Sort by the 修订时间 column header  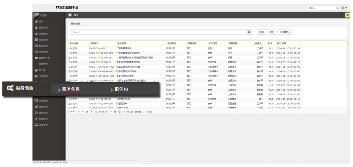[281, 43]
